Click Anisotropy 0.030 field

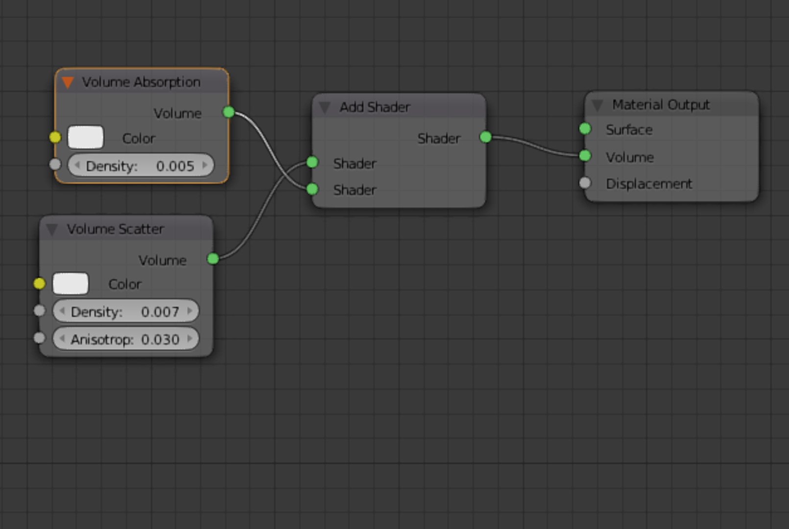(x=126, y=339)
